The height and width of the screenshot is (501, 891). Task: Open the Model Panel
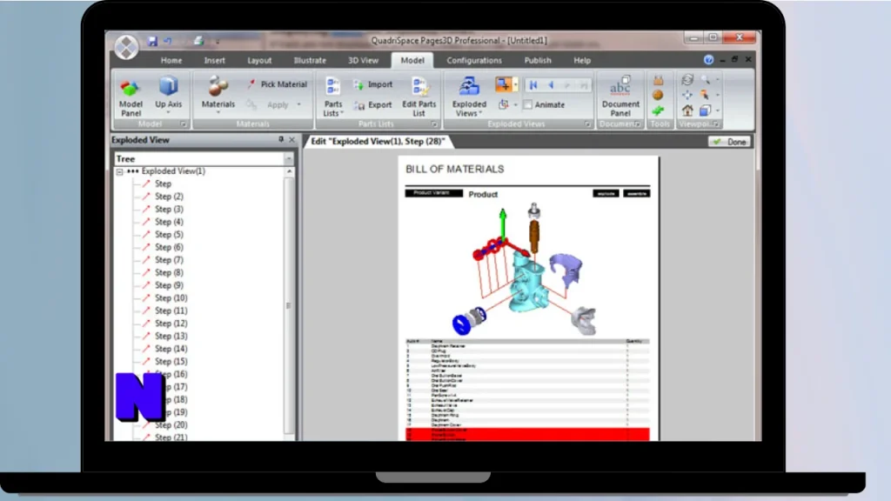click(x=131, y=97)
